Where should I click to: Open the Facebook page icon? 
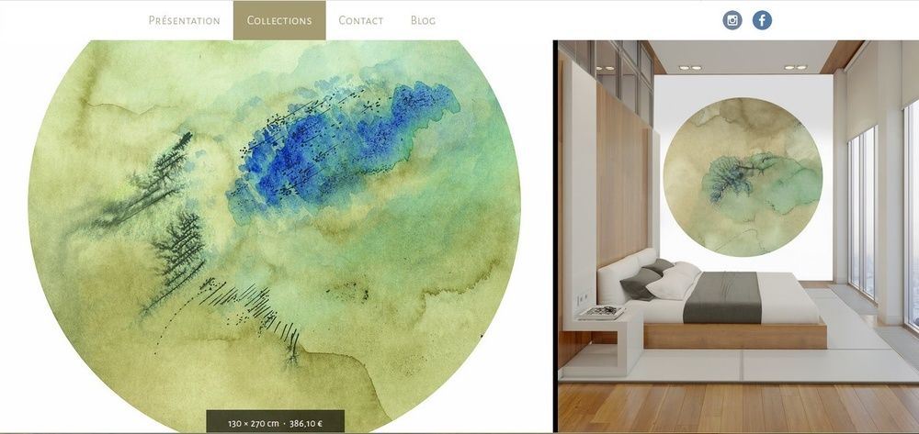tap(762, 20)
